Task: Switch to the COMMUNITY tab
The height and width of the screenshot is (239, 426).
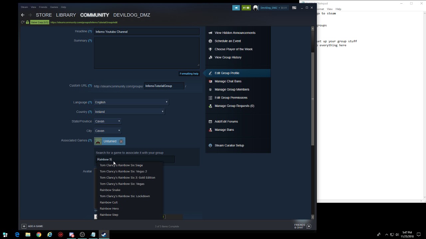Action: (95, 15)
